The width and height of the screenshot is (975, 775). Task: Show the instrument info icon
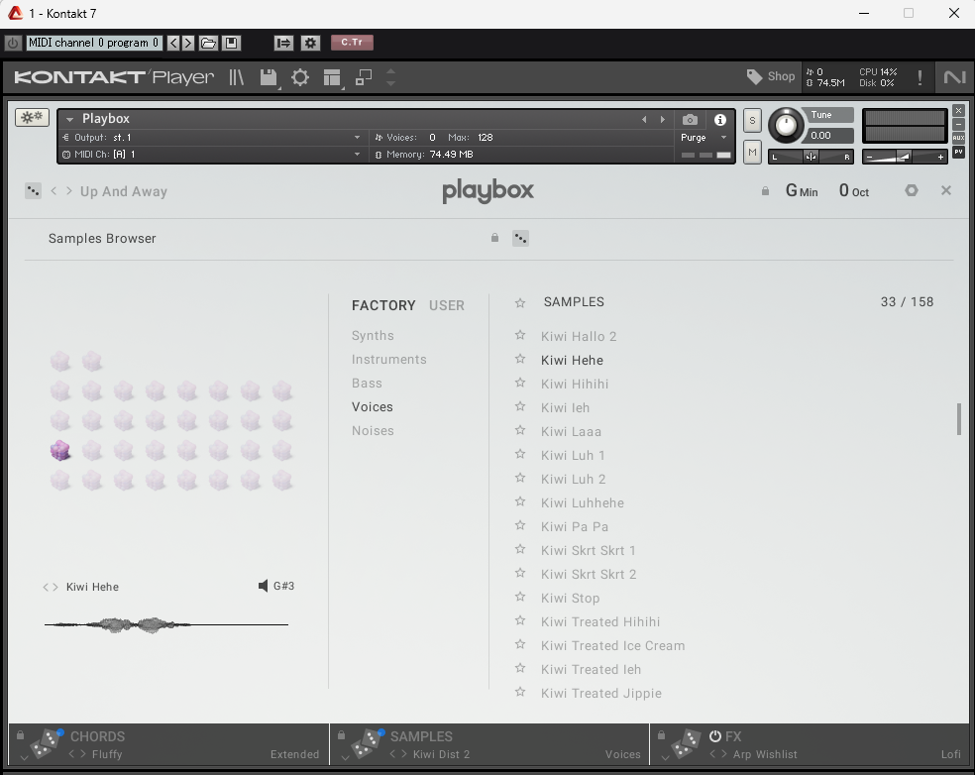coord(720,120)
